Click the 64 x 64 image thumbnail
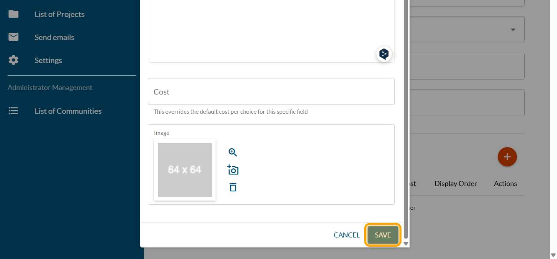 [185, 170]
